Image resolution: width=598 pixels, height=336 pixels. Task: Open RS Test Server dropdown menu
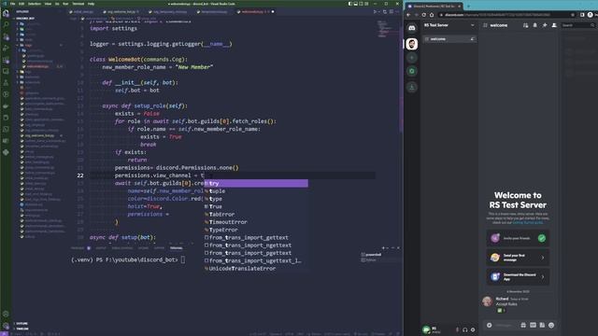(473, 25)
